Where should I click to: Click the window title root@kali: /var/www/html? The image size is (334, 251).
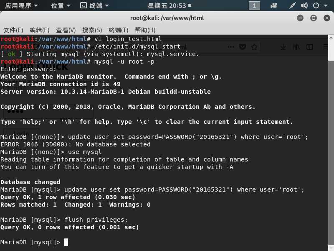pyautogui.click(x=167, y=18)
